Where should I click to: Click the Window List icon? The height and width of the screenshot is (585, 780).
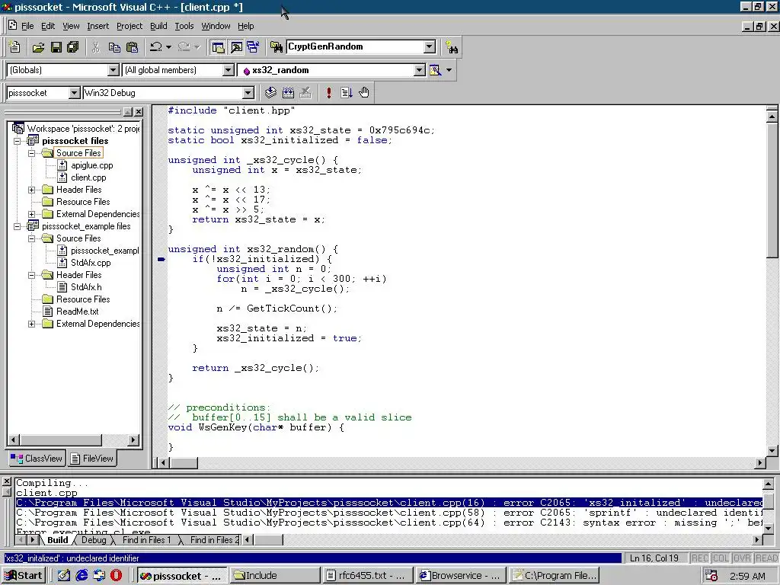click(x=253, y=47)
